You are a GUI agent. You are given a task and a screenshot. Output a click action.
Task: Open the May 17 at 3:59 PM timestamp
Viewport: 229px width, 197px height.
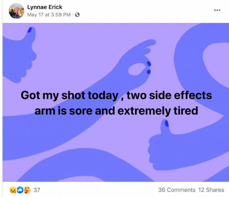pyautogui.click(x=49, y=15)
